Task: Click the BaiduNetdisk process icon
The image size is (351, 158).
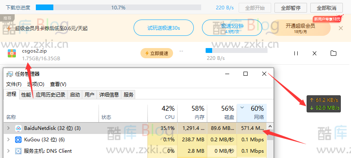Action: coord(18,128)
